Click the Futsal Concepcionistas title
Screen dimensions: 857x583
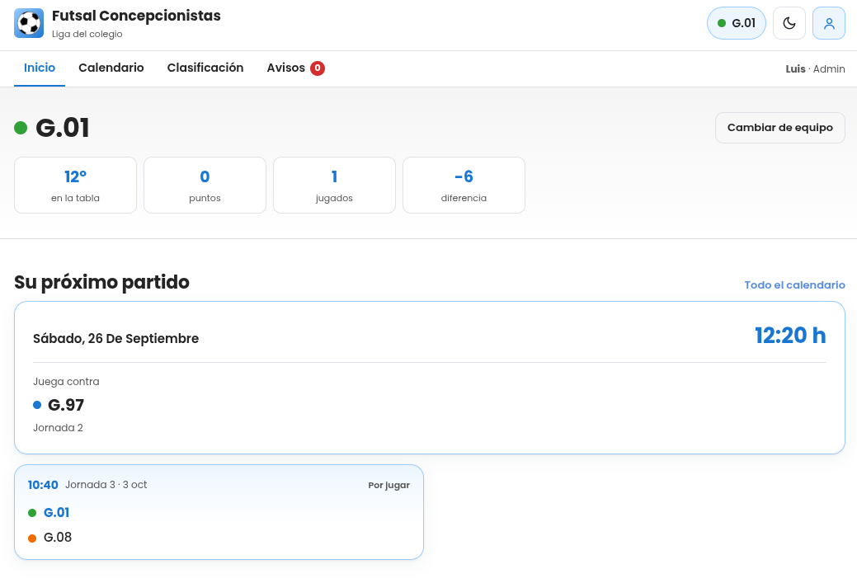tap(137, 16)
